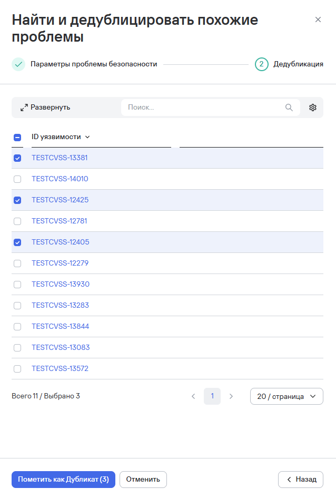
Task: Go to next page arrow
Action: (231, 396)
